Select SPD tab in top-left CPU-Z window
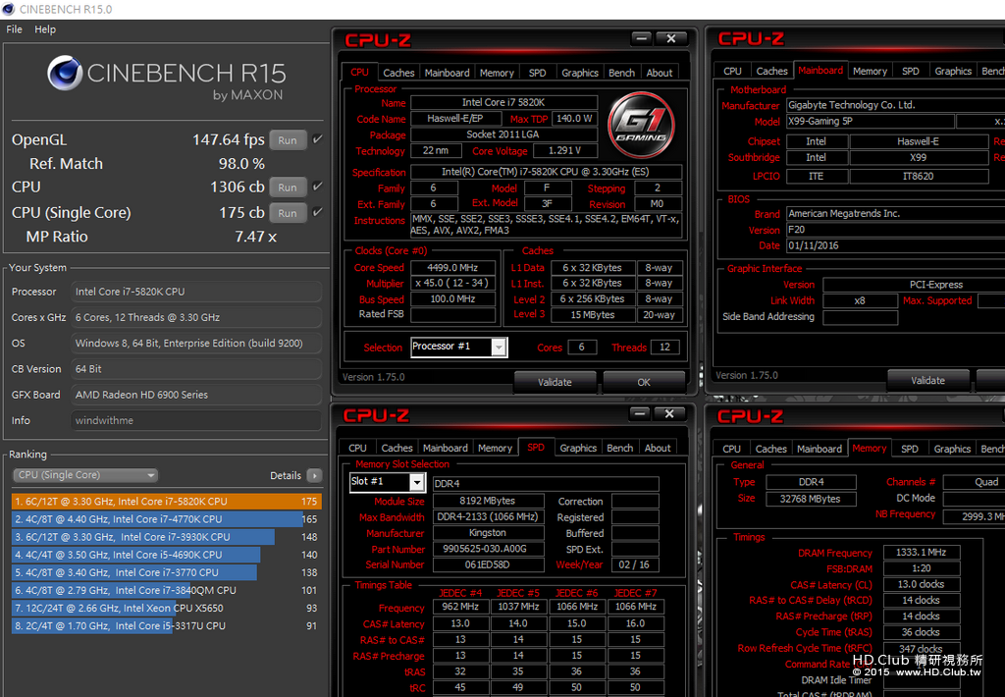Screen dimensions: 1005x697 (x=537, y=73)
